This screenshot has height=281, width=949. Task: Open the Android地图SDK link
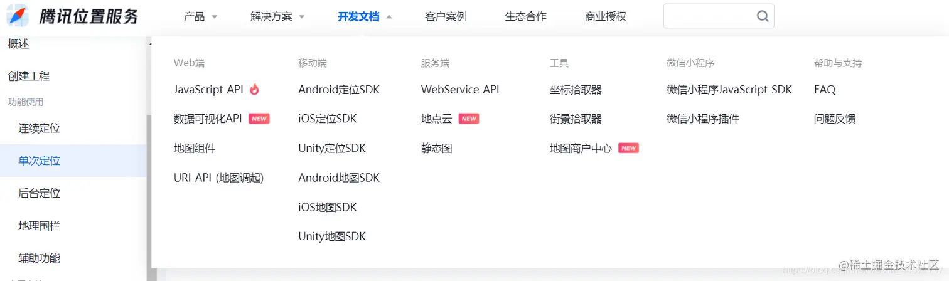point(339,178)
